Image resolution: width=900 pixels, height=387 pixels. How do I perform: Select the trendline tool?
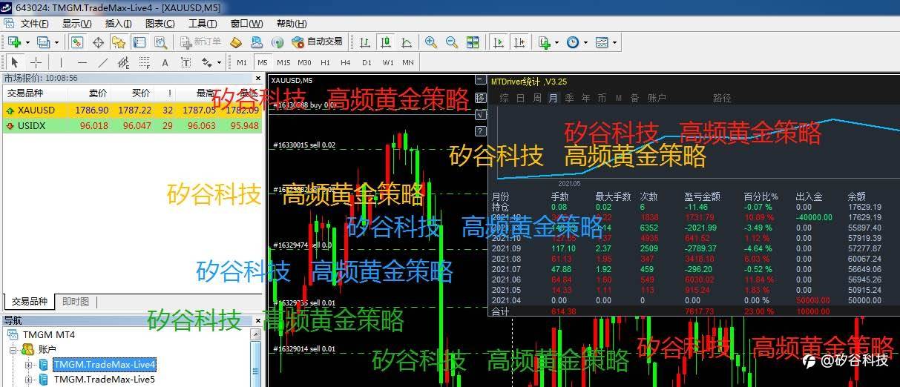102,62
